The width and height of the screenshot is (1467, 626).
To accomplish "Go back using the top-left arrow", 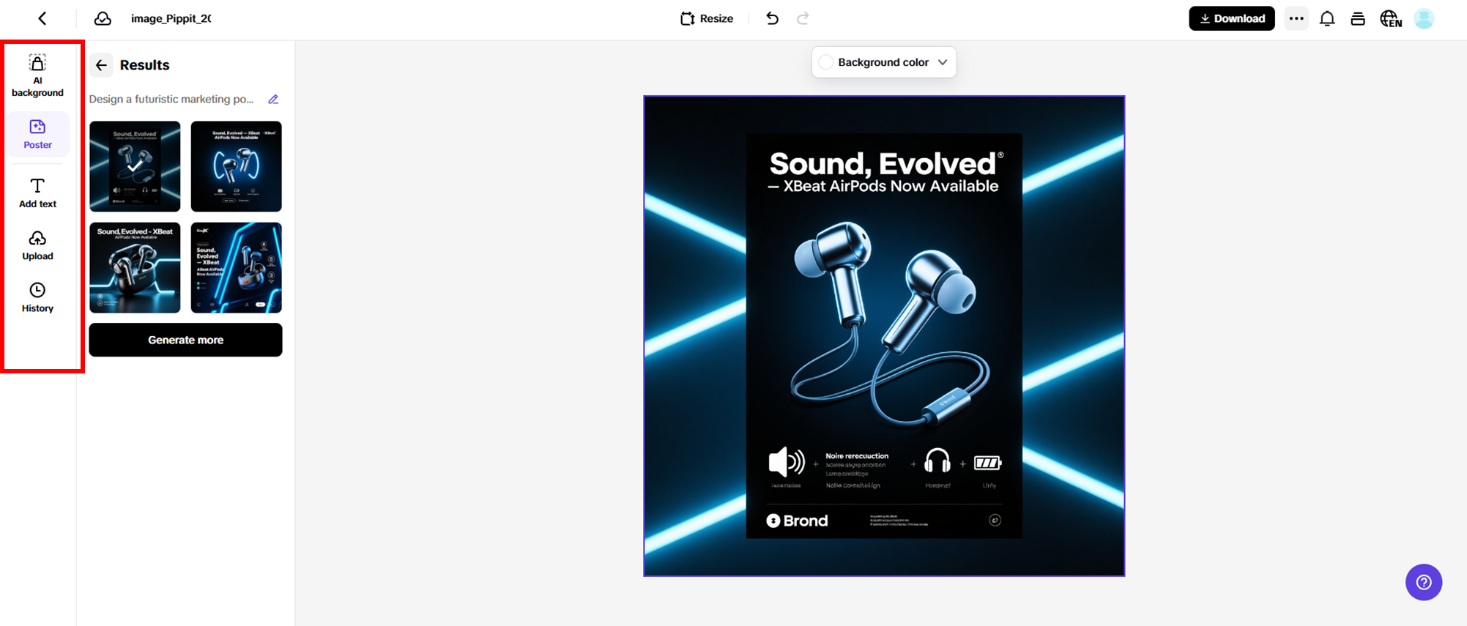I will point(42,18).
